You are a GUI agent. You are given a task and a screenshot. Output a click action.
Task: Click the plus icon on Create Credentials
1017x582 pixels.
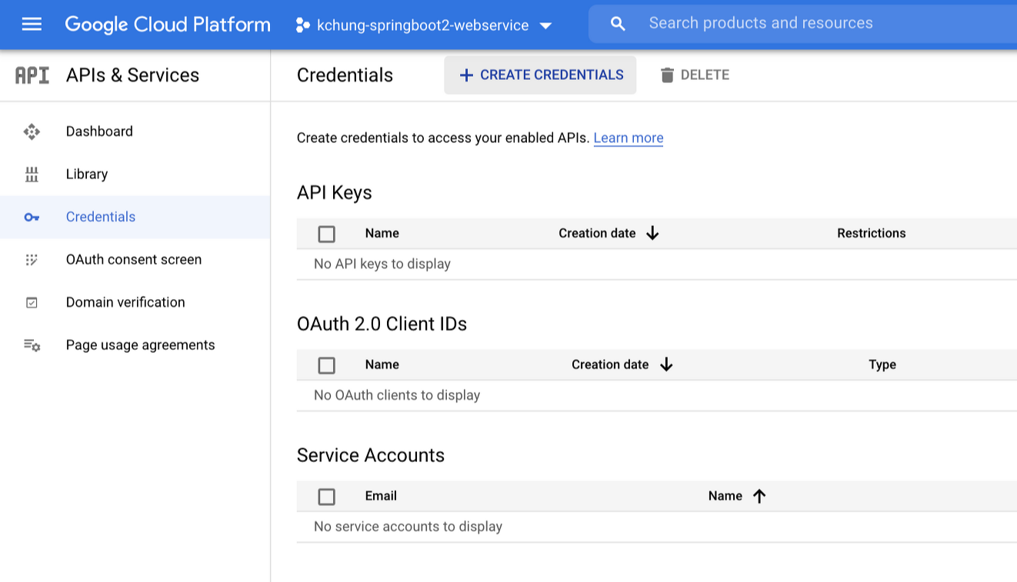click(466, 75)
